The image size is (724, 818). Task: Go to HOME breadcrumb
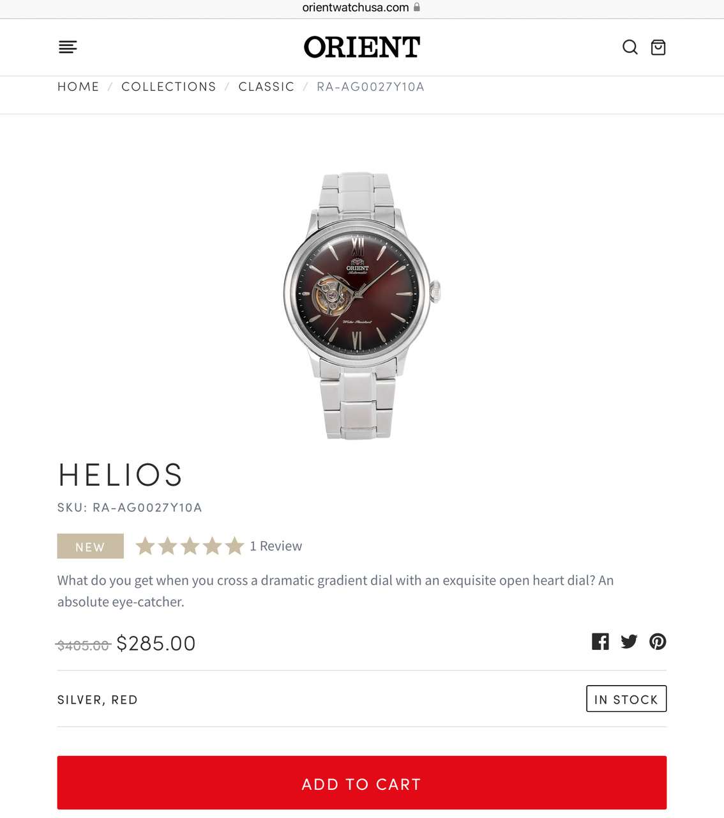[79, 87]
